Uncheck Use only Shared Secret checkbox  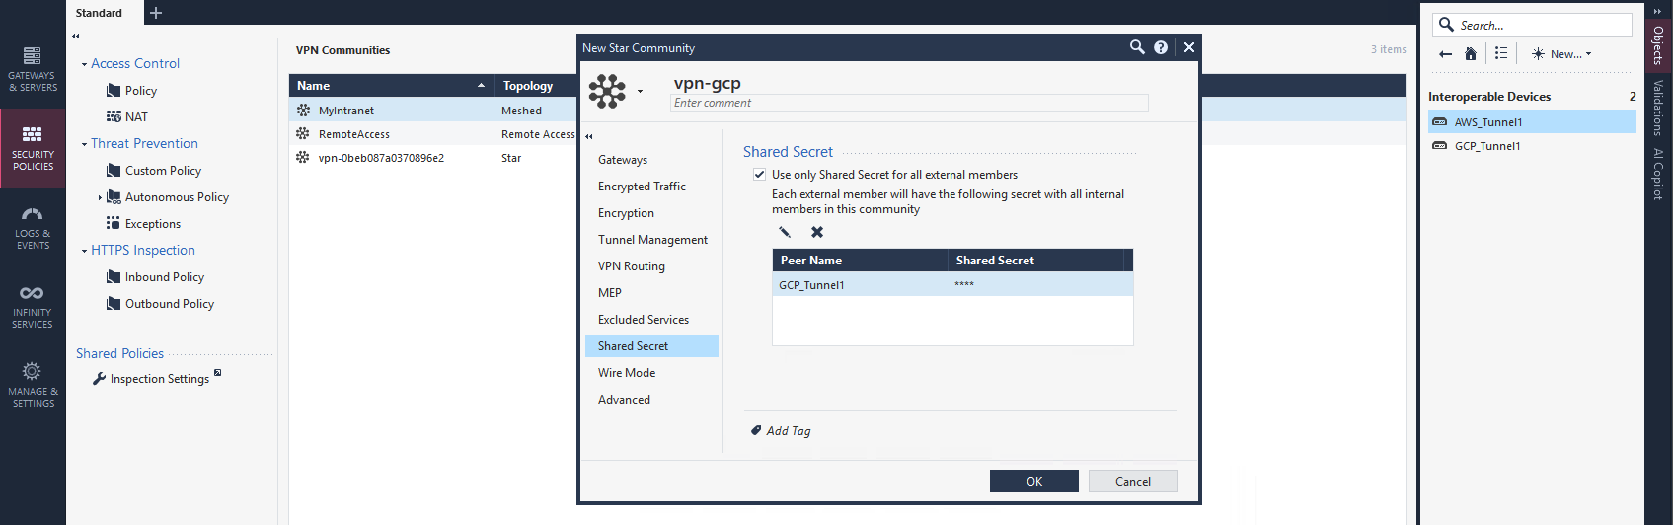tap(759, 175)
